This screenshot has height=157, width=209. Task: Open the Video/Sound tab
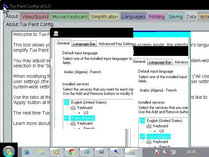point(35,17)
